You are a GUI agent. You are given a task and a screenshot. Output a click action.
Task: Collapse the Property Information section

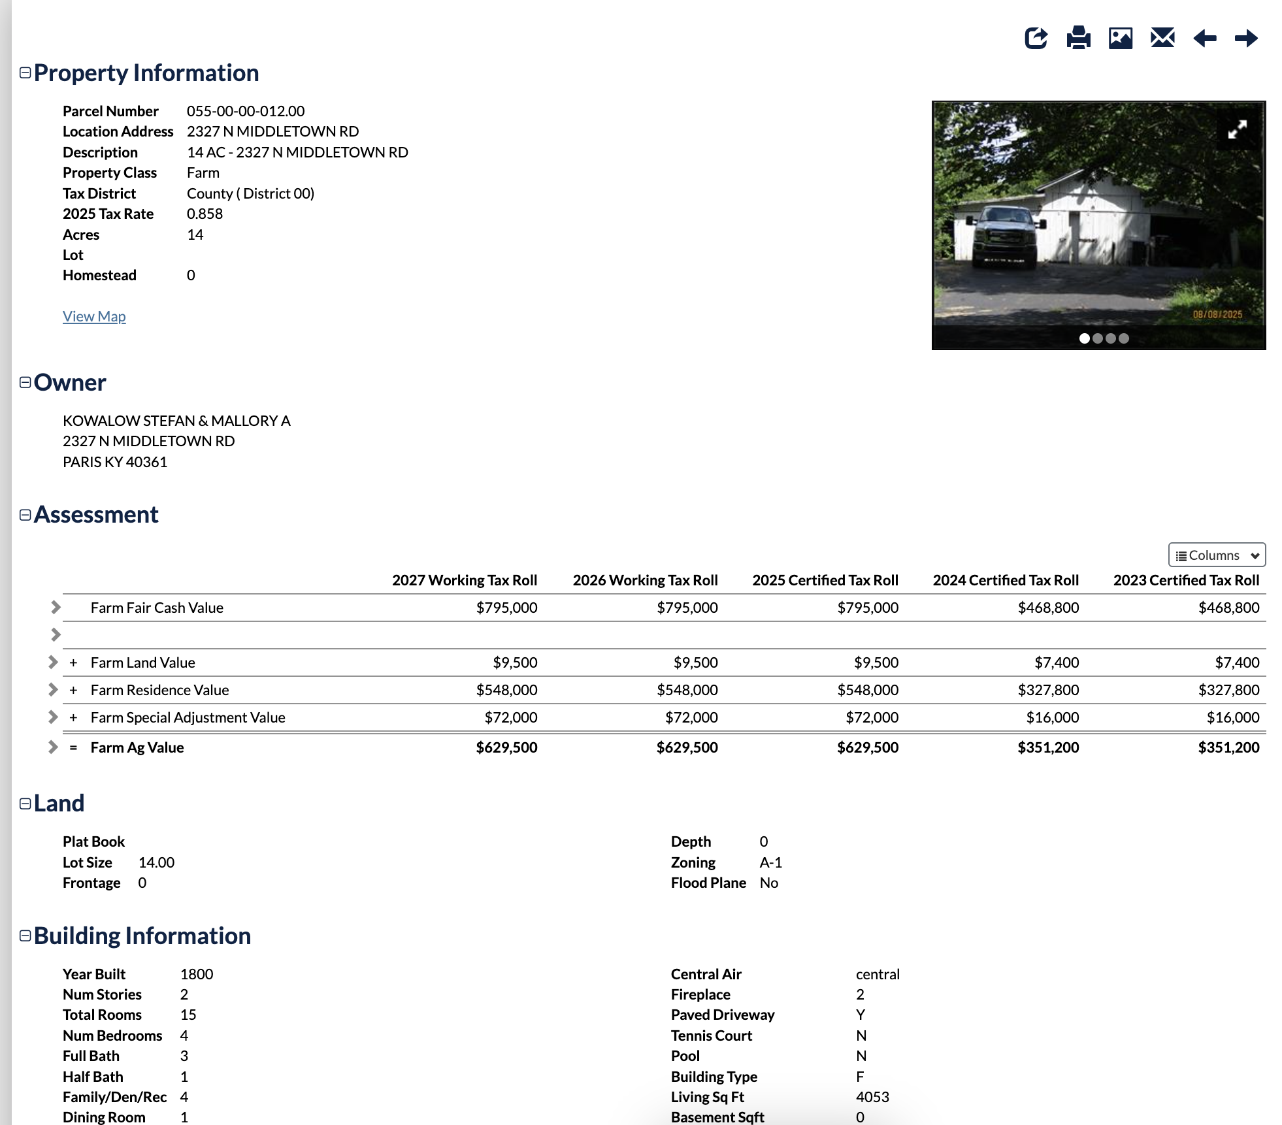[25, 73]
